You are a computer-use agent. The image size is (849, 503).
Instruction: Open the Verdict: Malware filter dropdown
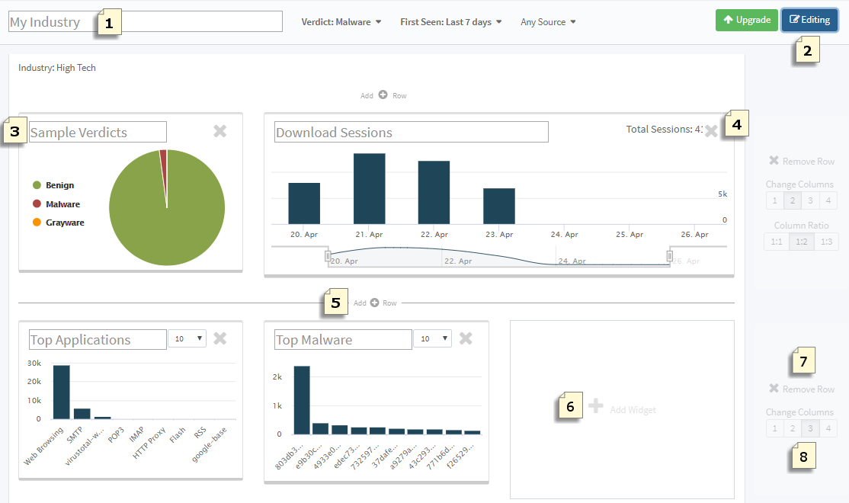[x=341, y=22]
